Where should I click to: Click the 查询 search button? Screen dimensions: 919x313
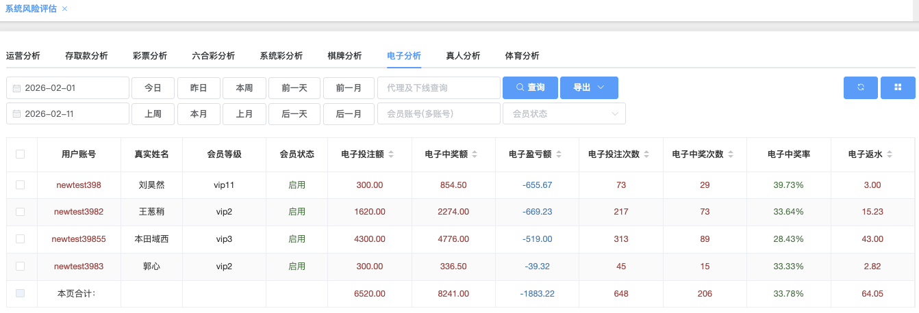coord(530,87)
